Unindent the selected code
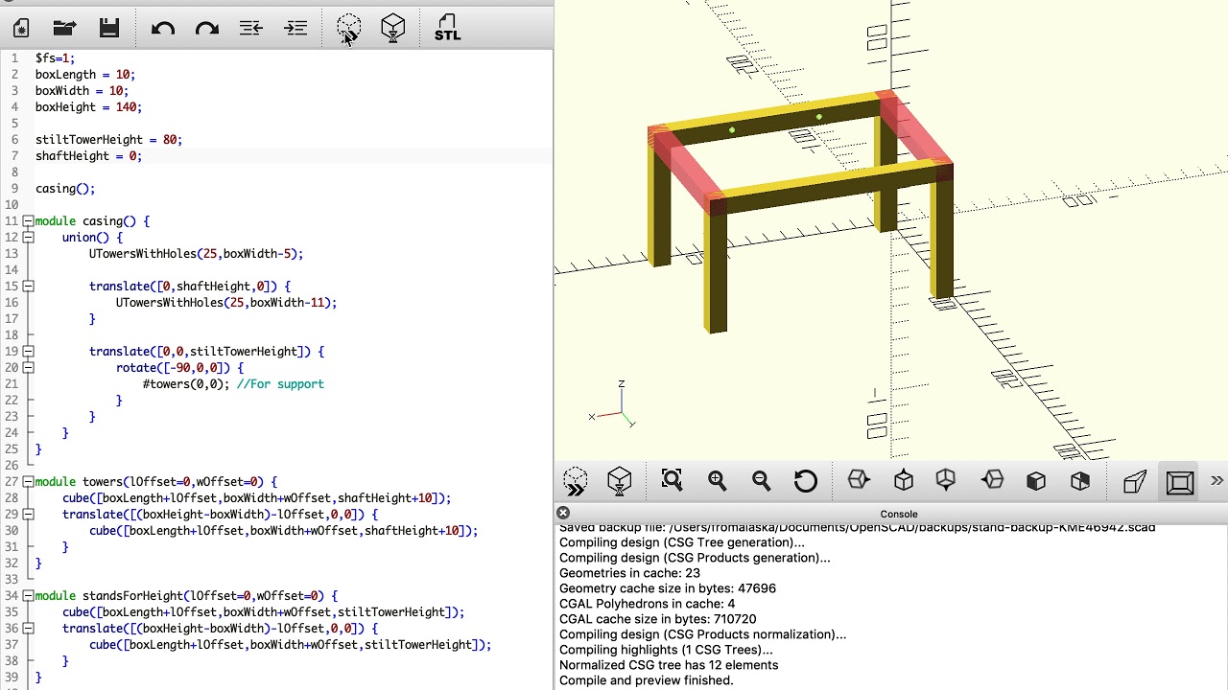 click(251, 28)
